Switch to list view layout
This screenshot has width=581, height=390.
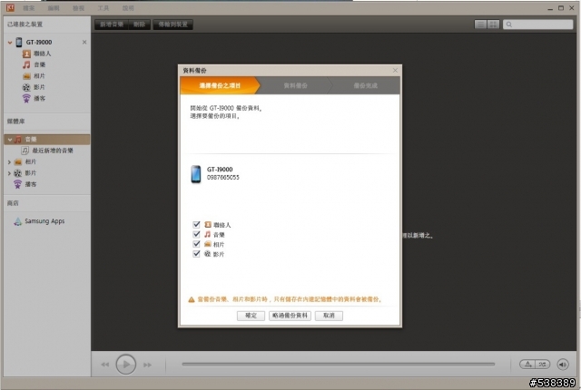(480, 24)
